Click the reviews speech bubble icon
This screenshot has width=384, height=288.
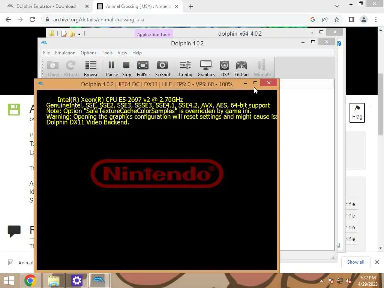click(14, 231)
